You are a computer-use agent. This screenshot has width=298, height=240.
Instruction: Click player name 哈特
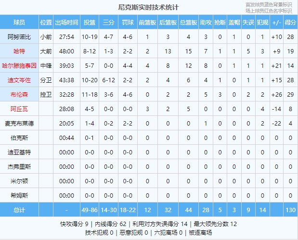[x=19, y=51]
